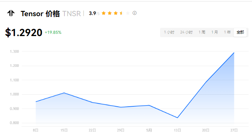Viewport: 252px width, 136px height.
Task: Select the 全部 time range
Action: click(x=240, y=32)
